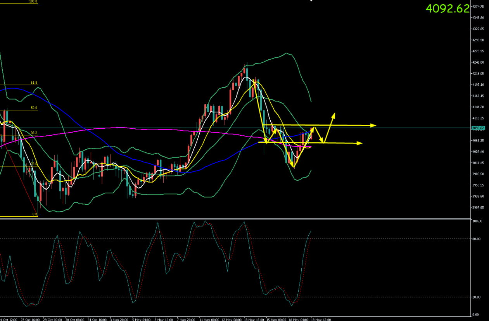Viewport: 489px width, 321px height.
Task: Click the 50.0 Fibonacci level label
Action: (34, 108)
